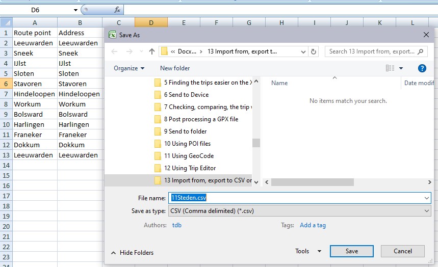The width and height of the screenshot is (438, 267).
Task: Click the Save button
Action: [351, 251]
